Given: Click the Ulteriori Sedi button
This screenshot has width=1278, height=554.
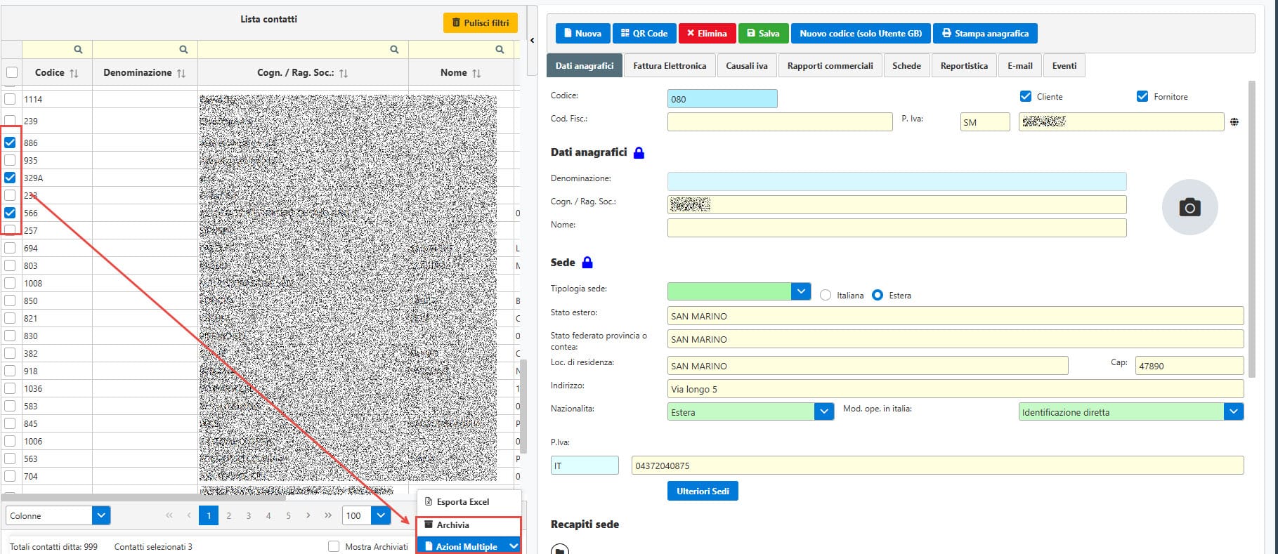Looking at the screenshot, I should click(702, 491).
